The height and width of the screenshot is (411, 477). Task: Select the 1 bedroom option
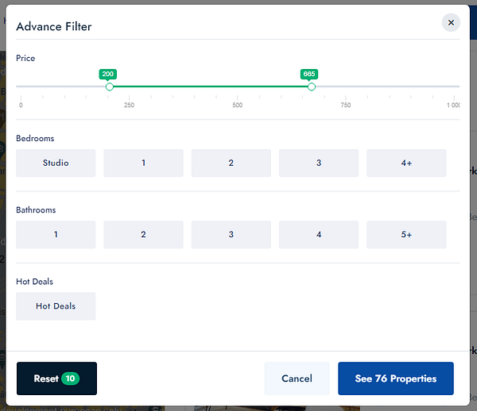pos(143,163)
